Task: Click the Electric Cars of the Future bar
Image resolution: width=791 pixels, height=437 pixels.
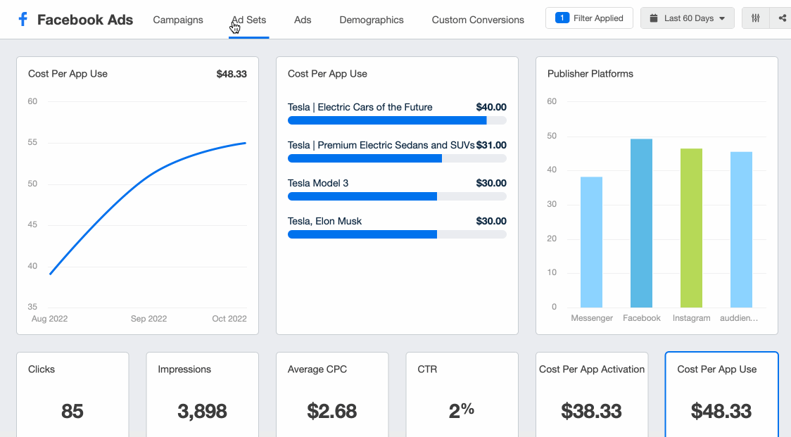Action: click(397, 120)
